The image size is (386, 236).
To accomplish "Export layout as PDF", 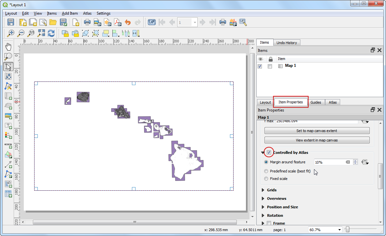I will pos(117,22).
